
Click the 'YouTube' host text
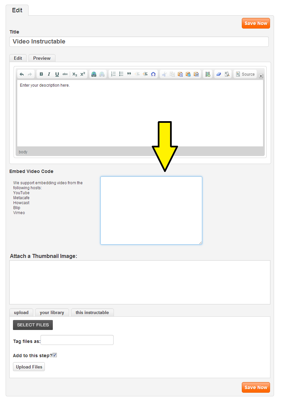pyautogui.click(x=21, y=193)
